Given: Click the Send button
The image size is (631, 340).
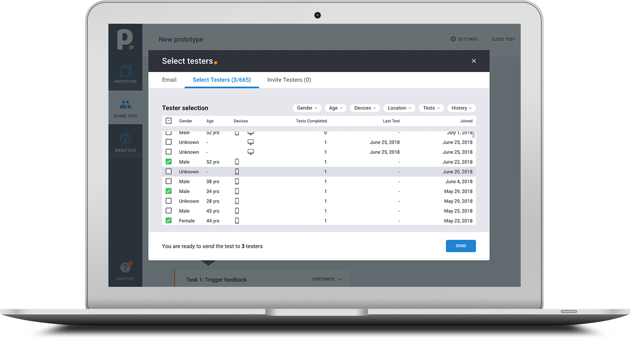Looking at the screenshot, I should [x=461, y=246].
